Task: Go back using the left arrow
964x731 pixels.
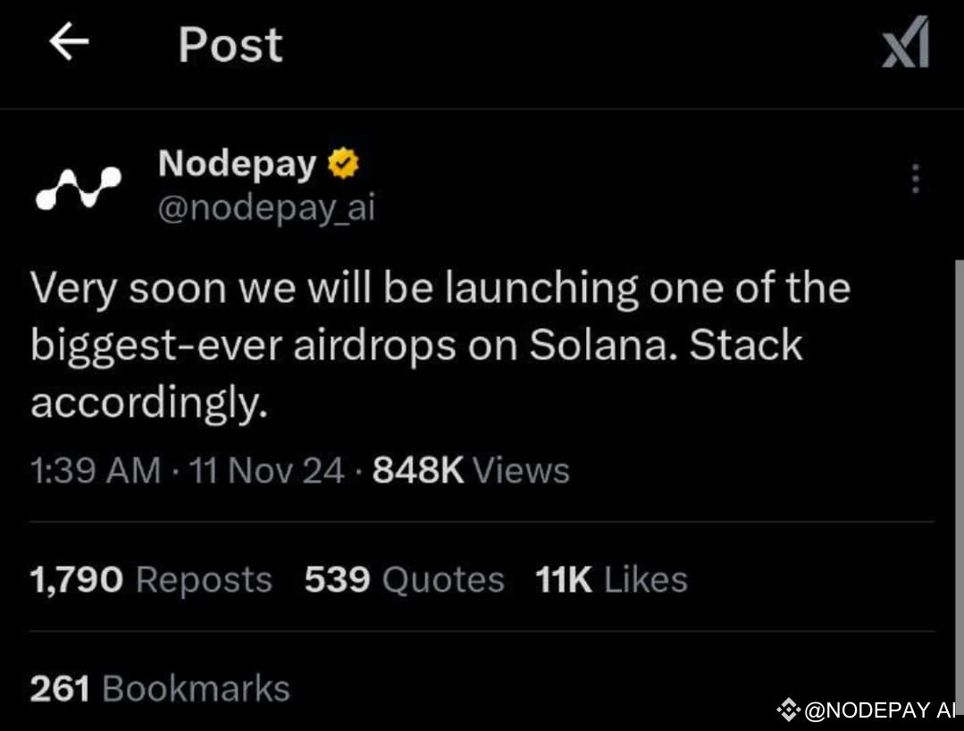Action: click(x=69, y=42)
